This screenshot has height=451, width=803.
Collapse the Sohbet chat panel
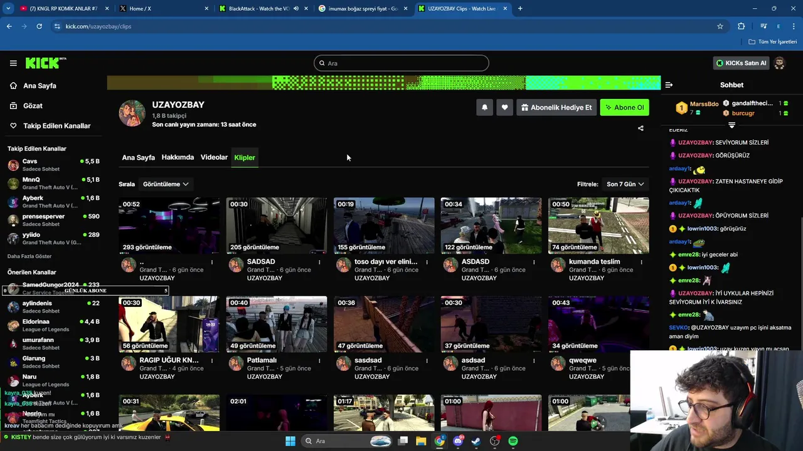point(669,85)
